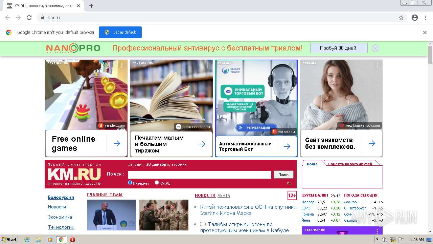
Task: Open 'Экономика' sidebar link
Action: click(x=60, y=217)
